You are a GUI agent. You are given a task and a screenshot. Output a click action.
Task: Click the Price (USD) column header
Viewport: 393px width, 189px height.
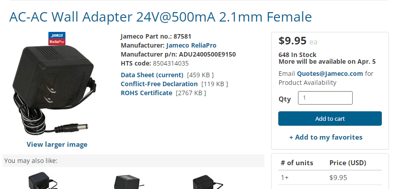point(348,163)
